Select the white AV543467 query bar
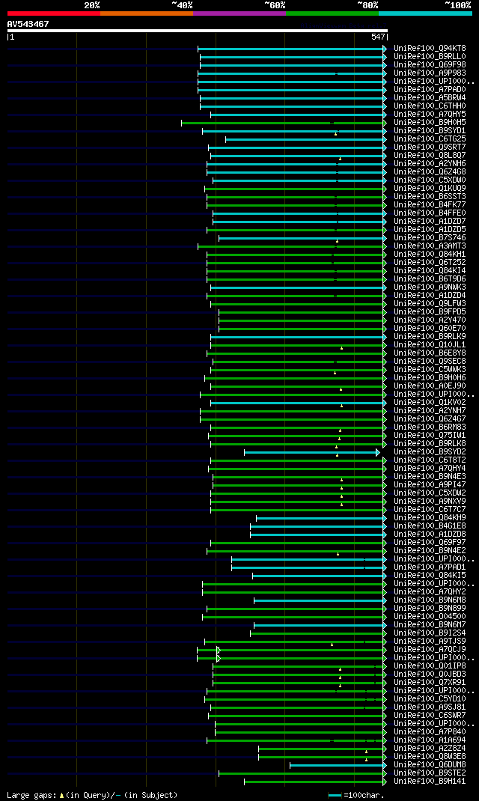The height and width of the screenshot is (801, 479). click(x=198, y=31)
